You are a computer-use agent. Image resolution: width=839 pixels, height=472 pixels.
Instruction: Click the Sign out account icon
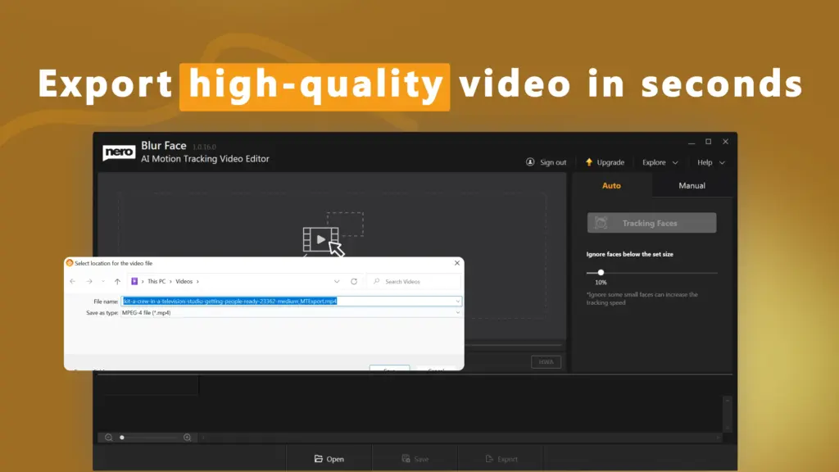coord(532,161)
